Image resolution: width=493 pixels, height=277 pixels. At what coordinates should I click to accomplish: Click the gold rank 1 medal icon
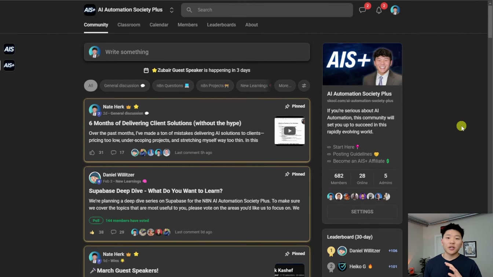click(x=331, y=251)
